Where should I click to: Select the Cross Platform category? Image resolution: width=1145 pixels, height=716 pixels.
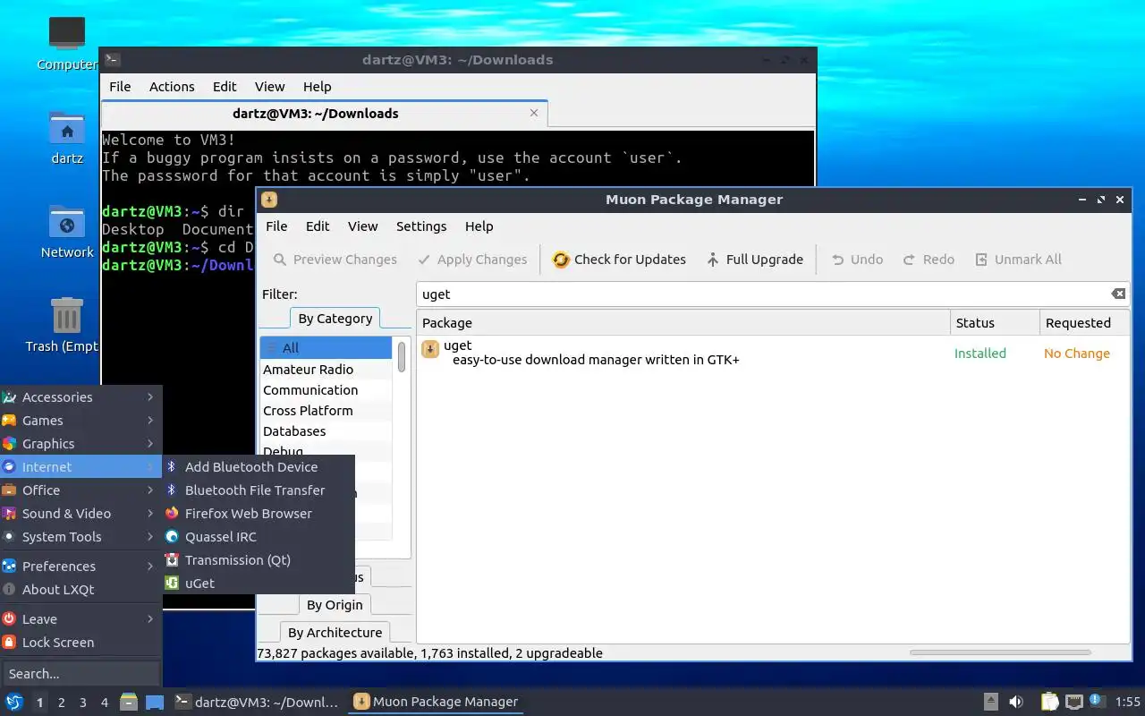[x=326, y=411]
